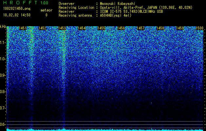
Task: Click the date stamp 10.02.02 14:50
Action: pyautogui.click(x=17, y=15)
